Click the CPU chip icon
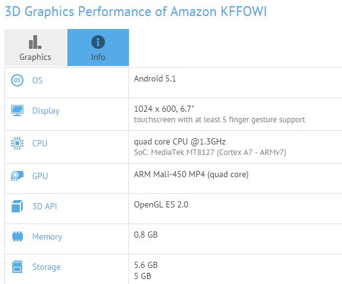Viewport: 342px width, 284px height. click(x=17, y=143)
